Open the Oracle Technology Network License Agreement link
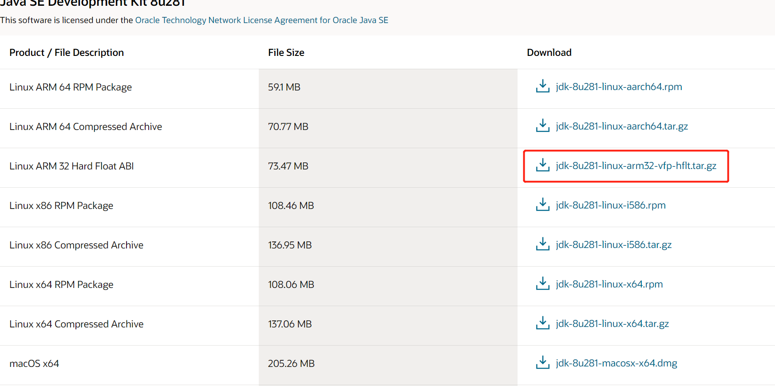 pos(261,20)
